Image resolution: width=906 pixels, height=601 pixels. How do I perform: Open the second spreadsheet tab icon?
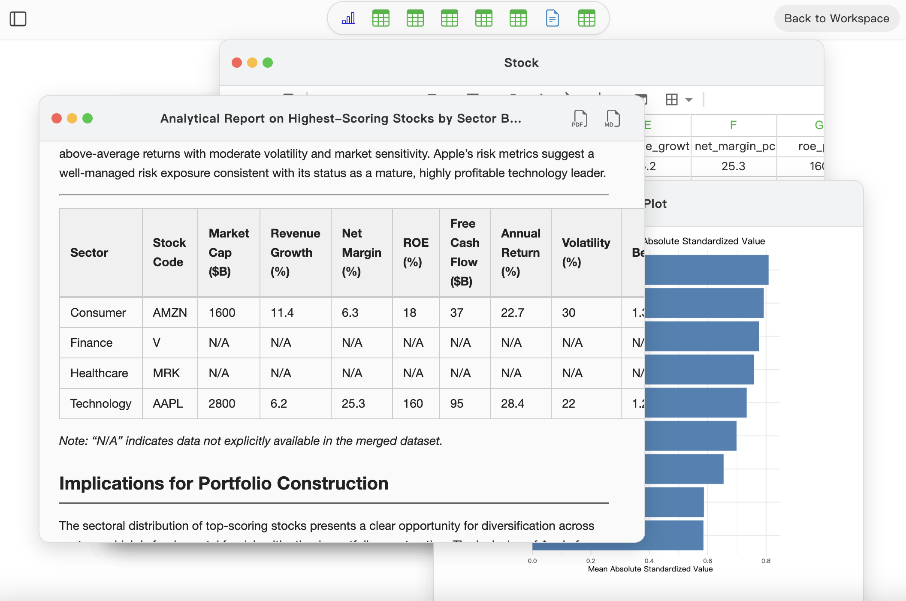click(415, 18)
